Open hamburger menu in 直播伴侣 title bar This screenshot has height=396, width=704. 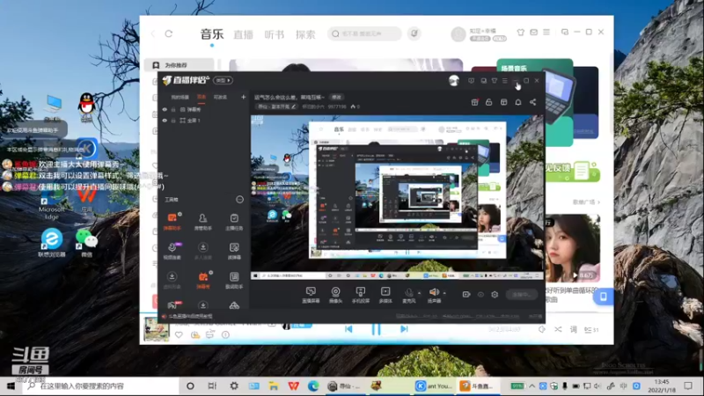[x=504, y=81]
